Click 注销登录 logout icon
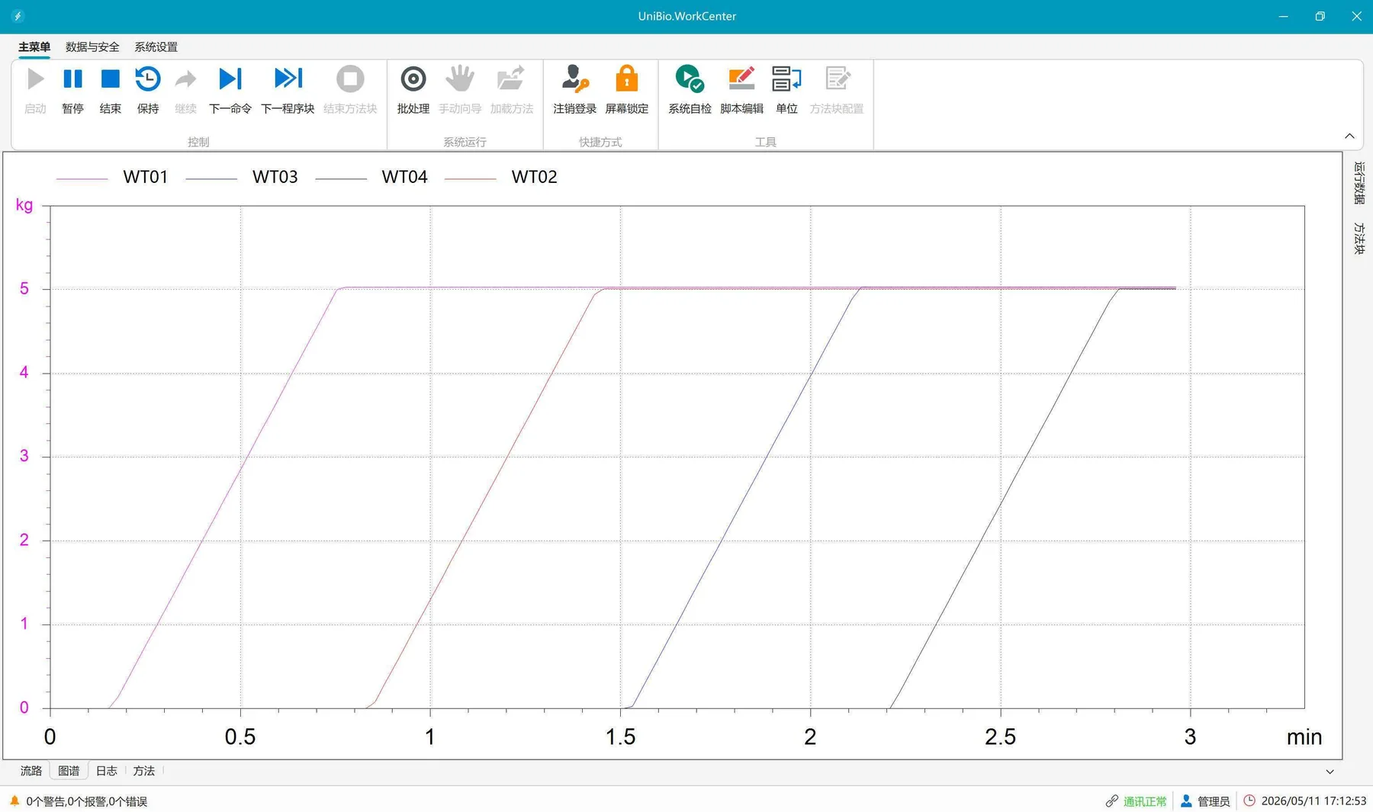 574,90
